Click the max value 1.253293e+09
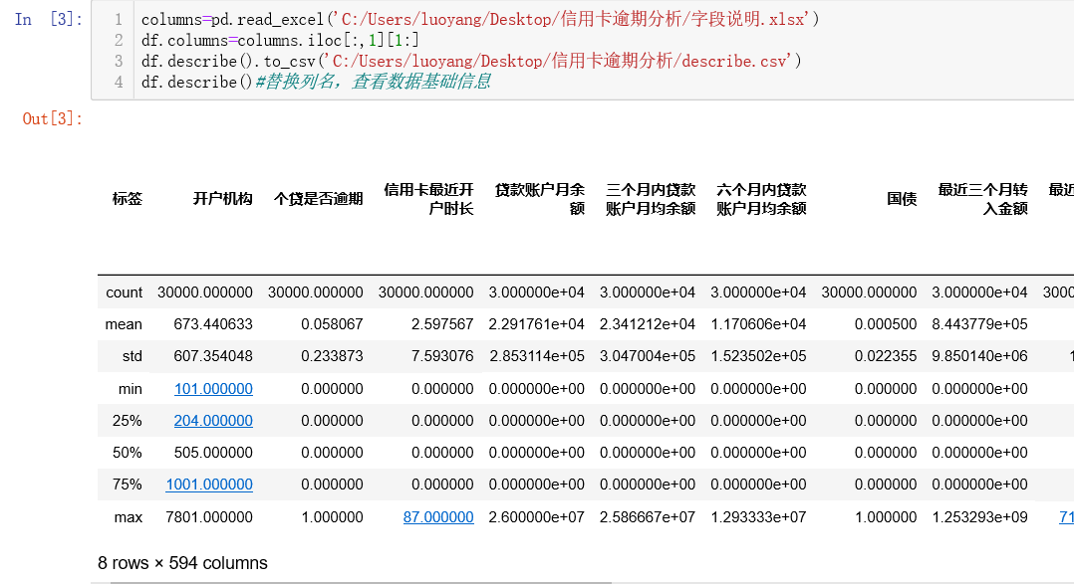This screenshot has width=1074, height=584. (x=979, y=517)
